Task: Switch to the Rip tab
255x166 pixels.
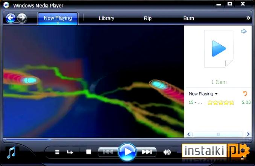Action: pyautogui.click(x=147, y=18)
